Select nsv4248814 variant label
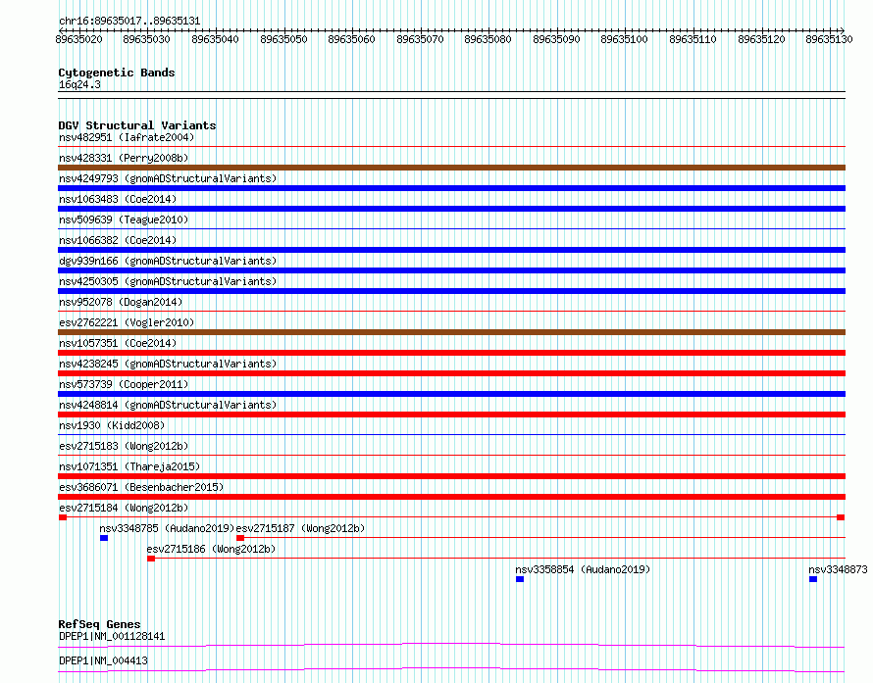Screen dimensions: 873x683 click(168, 405)
